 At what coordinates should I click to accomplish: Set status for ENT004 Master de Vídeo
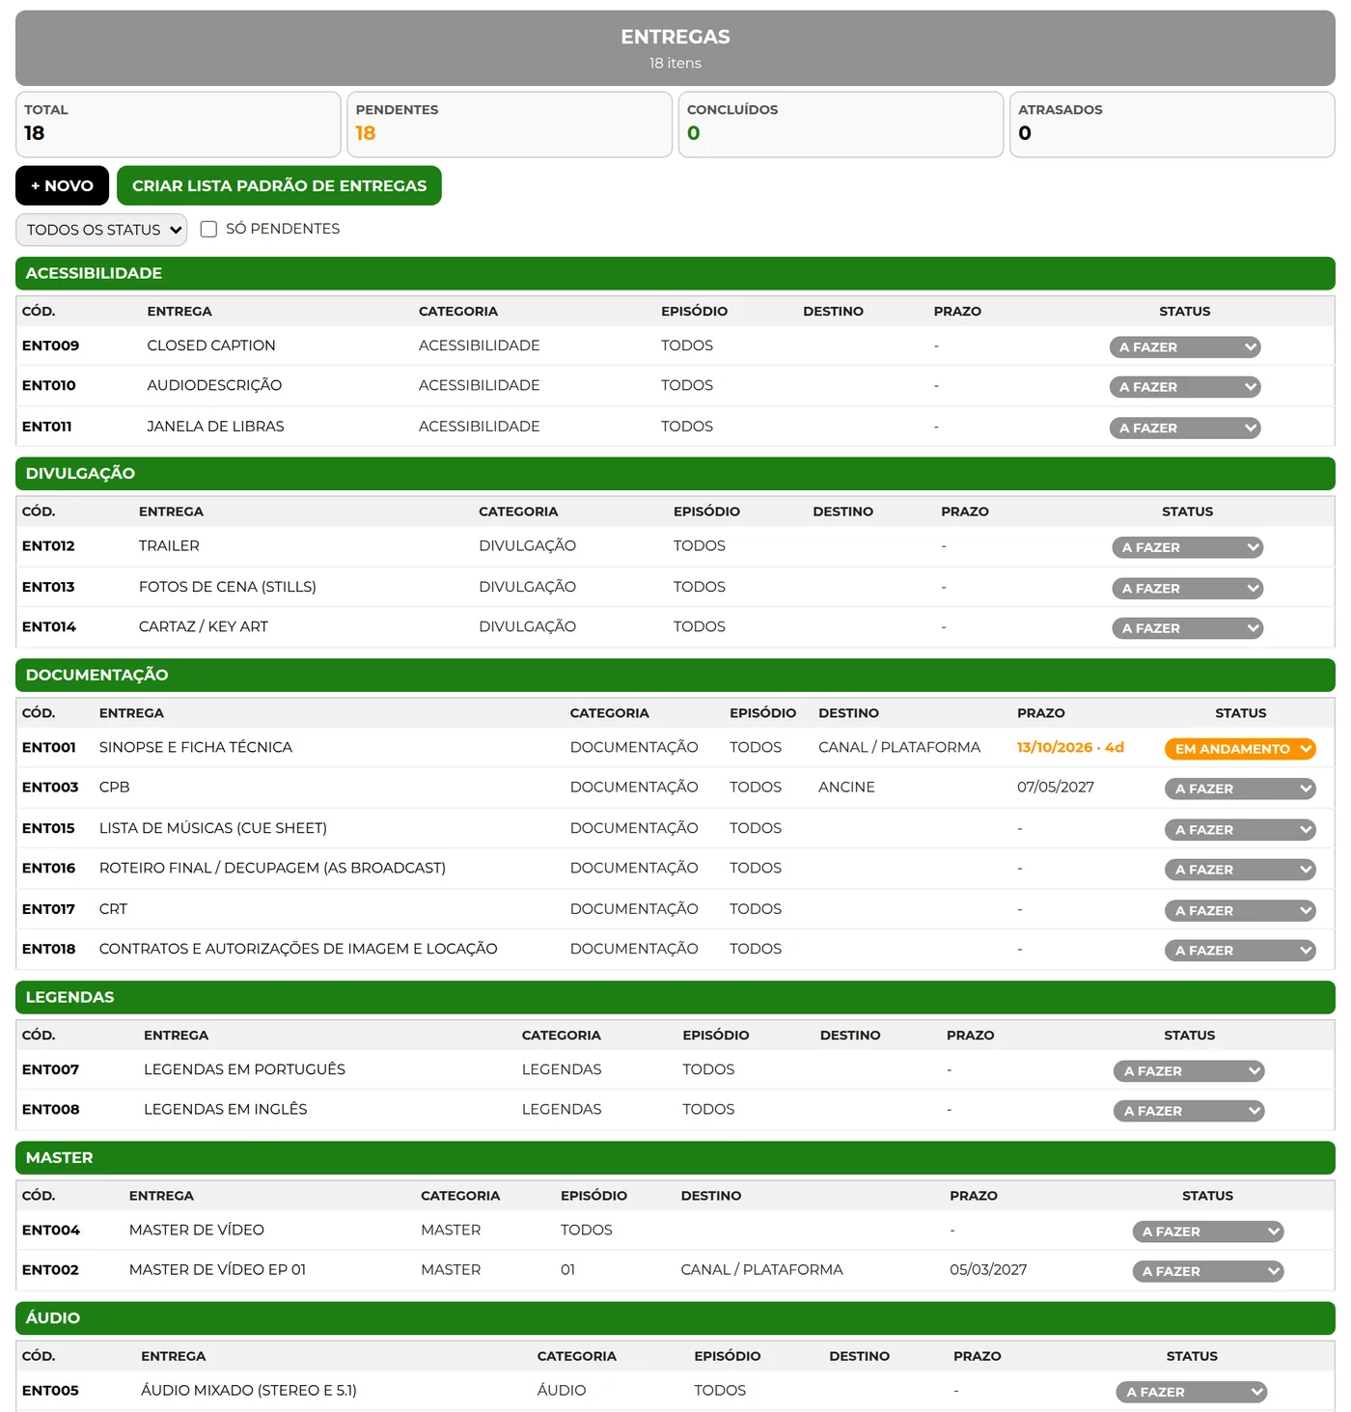tap(1208, 1232)
